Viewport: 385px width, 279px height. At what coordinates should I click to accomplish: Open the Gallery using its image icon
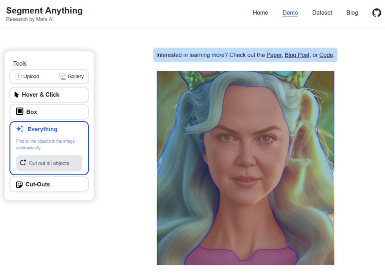click(x=63, y=77)
